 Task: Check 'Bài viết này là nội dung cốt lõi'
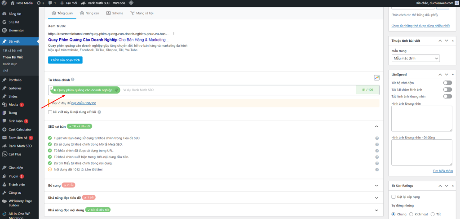[50, 112]
